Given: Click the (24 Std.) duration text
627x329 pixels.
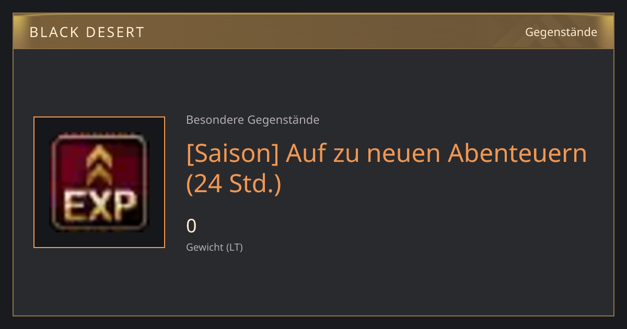Looking at the screenshot, I should (x=234, y=184).
